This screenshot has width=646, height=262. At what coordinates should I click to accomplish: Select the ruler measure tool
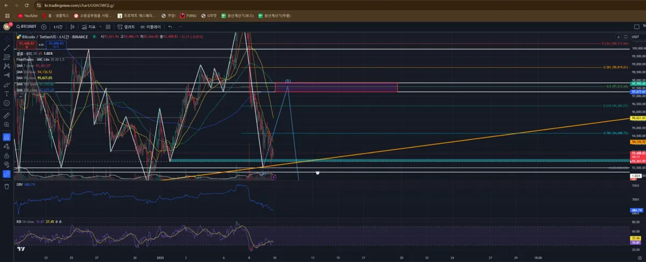[6, 115]
